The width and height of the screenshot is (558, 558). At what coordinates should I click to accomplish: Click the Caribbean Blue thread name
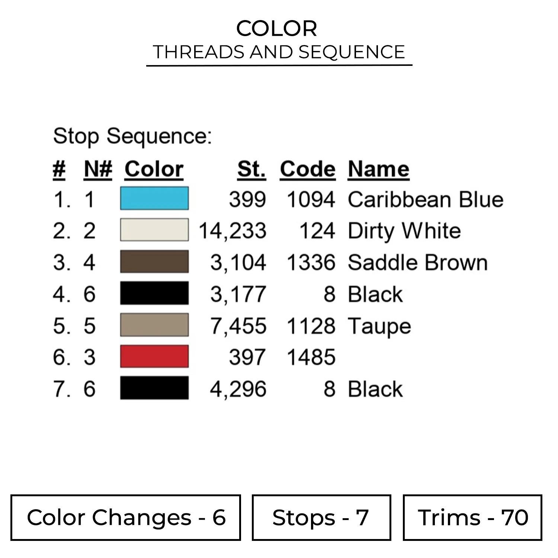tap(425, 199)
